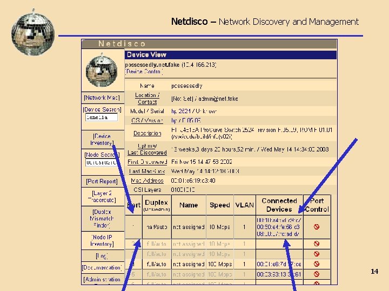Open the Port Report menu item
This screenshot has height=291, width=389.
point(102,182)
